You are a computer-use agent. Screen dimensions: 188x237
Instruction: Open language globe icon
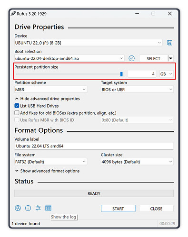pyautogui.click(x=18, y=208)
